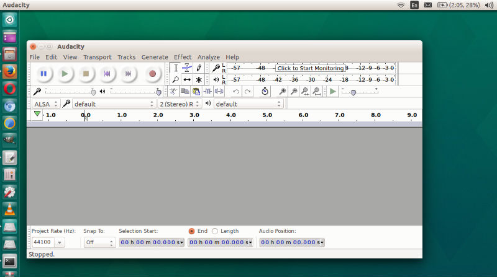Select the End radio button
Screen dimensions: 497x277
tap(191, 231)
